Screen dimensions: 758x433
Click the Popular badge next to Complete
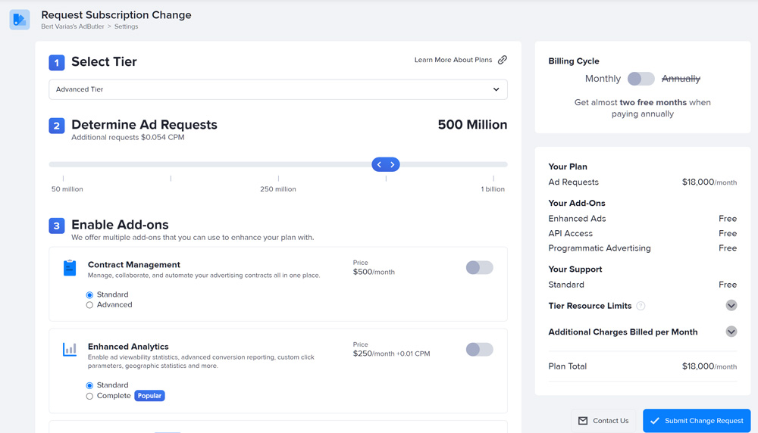pos(149,396)
